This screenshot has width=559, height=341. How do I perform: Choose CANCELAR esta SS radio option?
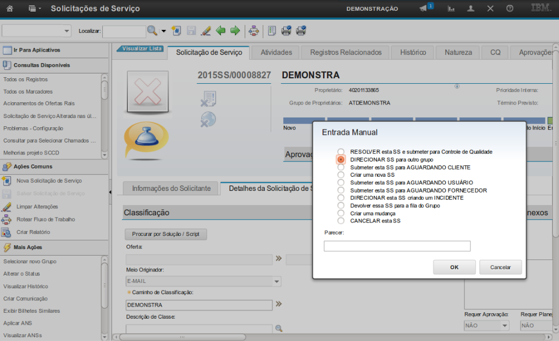coord(341,221)
